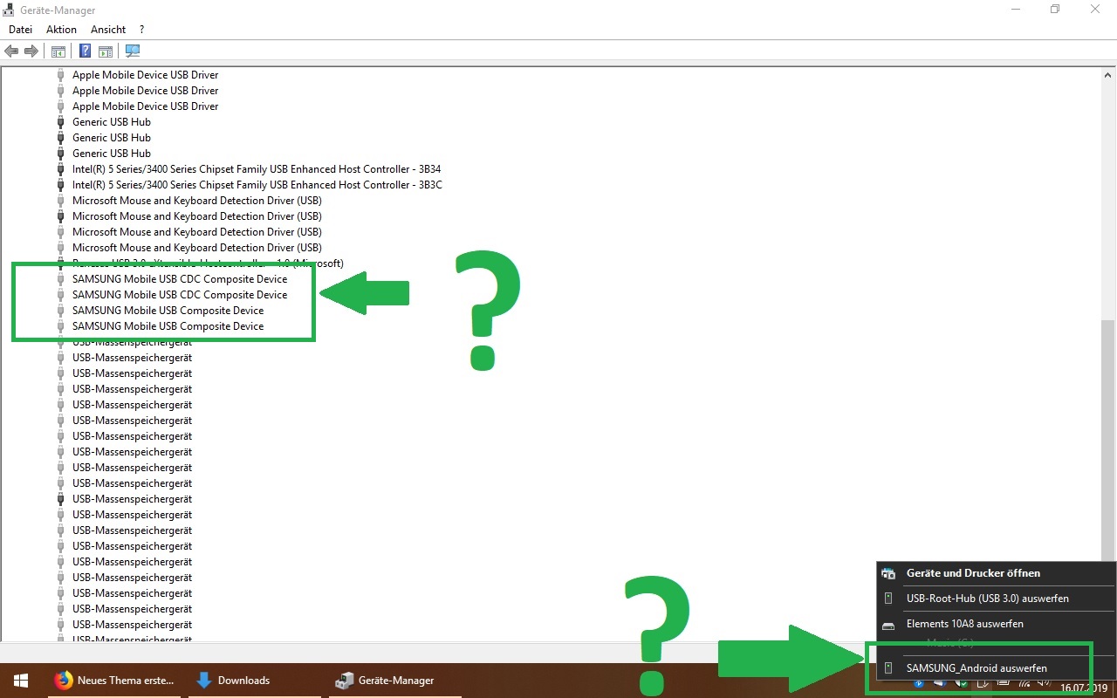1117x698 pixels.
Task: Click Geräte-Manager taskbar button
Action: click(x=395, y=681)
